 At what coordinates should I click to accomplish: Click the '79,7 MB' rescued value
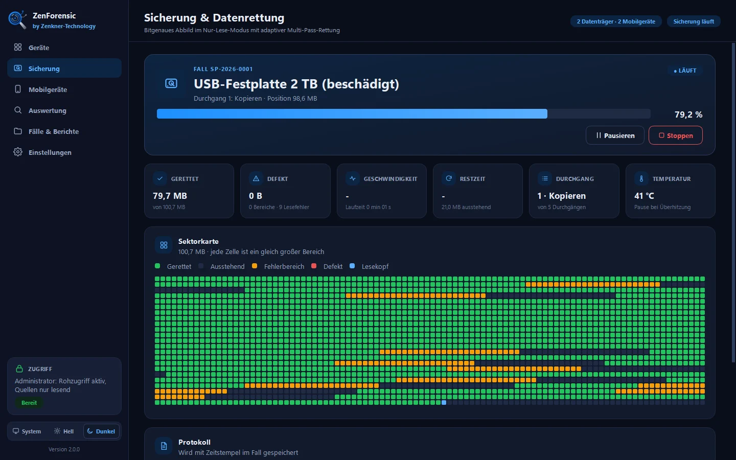170,196
